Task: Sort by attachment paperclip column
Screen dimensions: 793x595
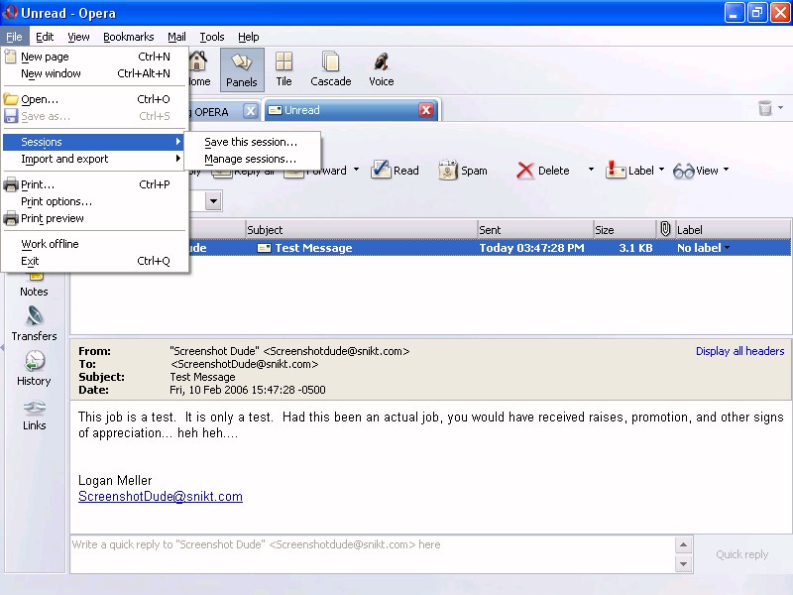Action: click(x=665, y=229)
